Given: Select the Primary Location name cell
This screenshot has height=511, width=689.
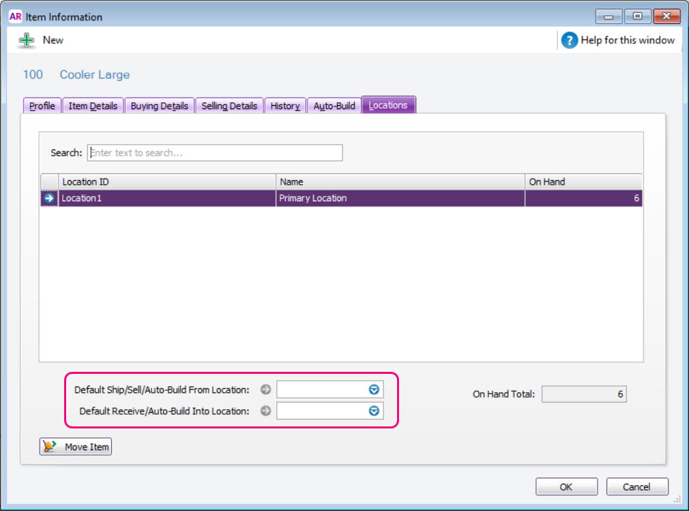Looking at the screenshot, I should coord(400,199).
